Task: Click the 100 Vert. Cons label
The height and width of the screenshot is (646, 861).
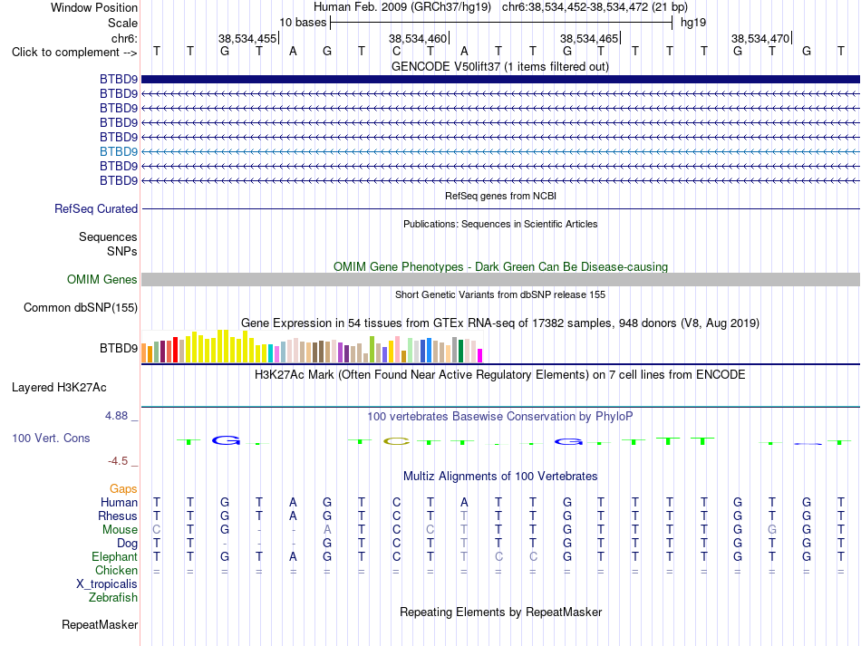Action: coord(51,438)
